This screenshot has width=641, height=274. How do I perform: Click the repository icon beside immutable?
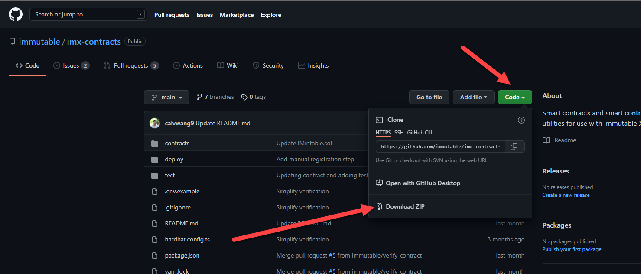click(x=12, y=42)
